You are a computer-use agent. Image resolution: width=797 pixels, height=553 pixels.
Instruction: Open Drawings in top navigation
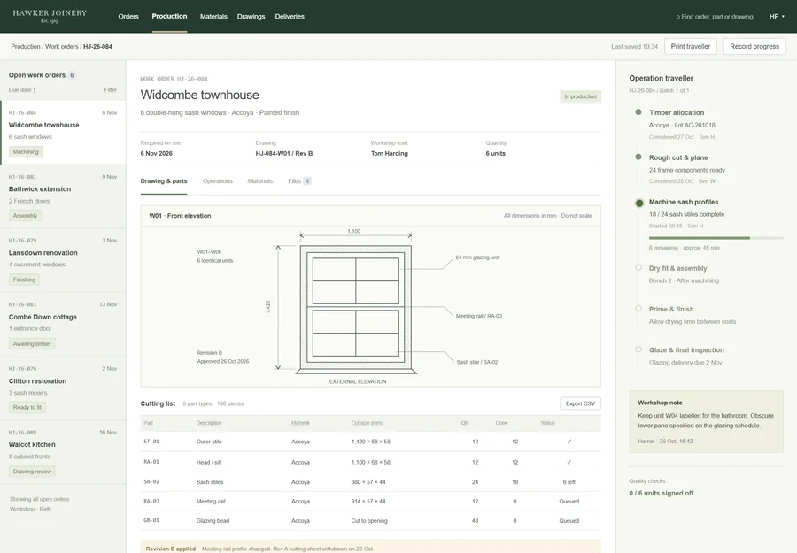[x=251, y=16]
